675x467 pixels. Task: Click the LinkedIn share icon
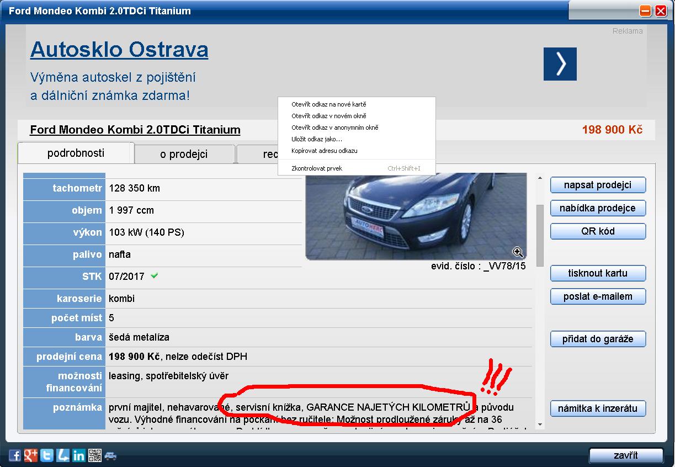pyautogui.click(x=79, y=455)
